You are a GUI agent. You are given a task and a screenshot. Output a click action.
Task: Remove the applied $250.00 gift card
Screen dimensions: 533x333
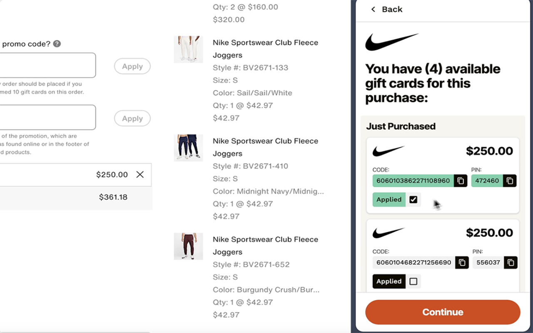(140, 174)
